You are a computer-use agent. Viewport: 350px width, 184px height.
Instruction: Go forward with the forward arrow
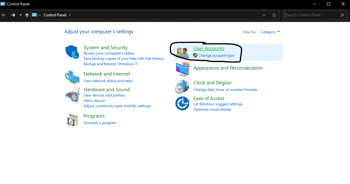13,15
